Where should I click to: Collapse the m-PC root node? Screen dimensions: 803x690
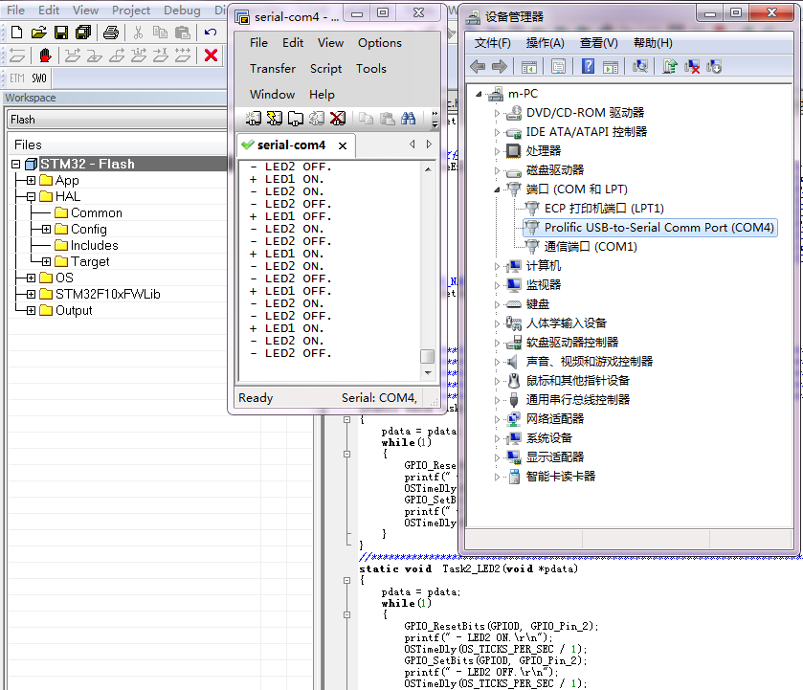479,94
